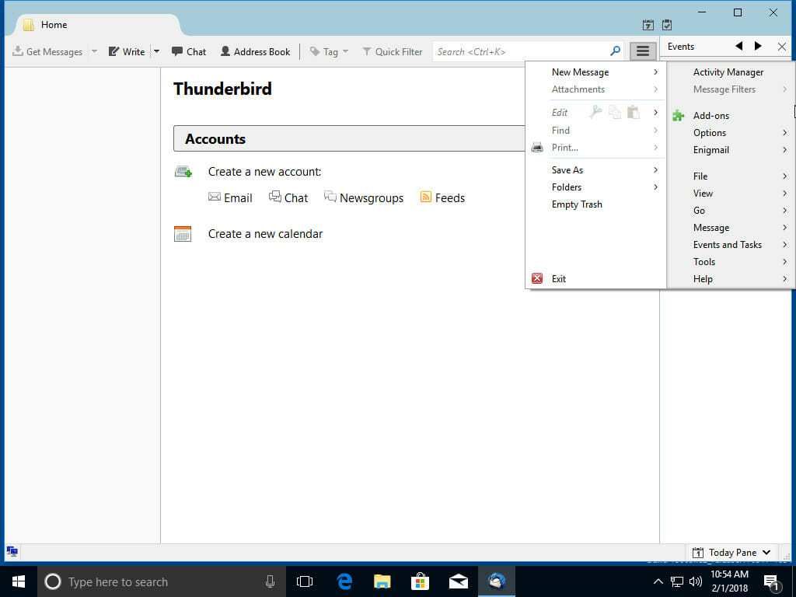Open the Thunderbird taskbar icon
This screenshot has width=796, height=597.
tap(496, 581)
